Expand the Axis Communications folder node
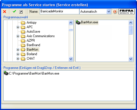Viewport: 137px width, 110px height. (x=18, y=36)
